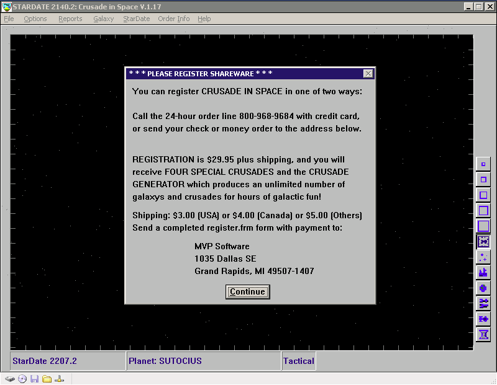This screenshot has width=497, height=385.
Task: Select the smallest square zoom level icon
Action: [x=483, y=164]
